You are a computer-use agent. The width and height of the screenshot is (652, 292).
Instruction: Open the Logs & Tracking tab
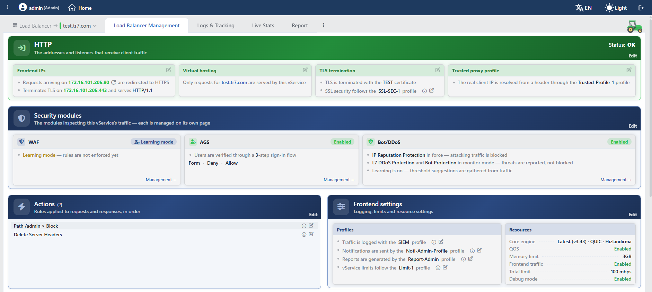(216, 26)
